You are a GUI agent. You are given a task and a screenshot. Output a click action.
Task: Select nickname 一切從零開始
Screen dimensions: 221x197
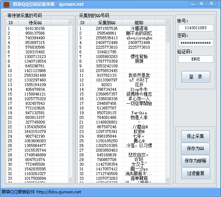[139, 103]
